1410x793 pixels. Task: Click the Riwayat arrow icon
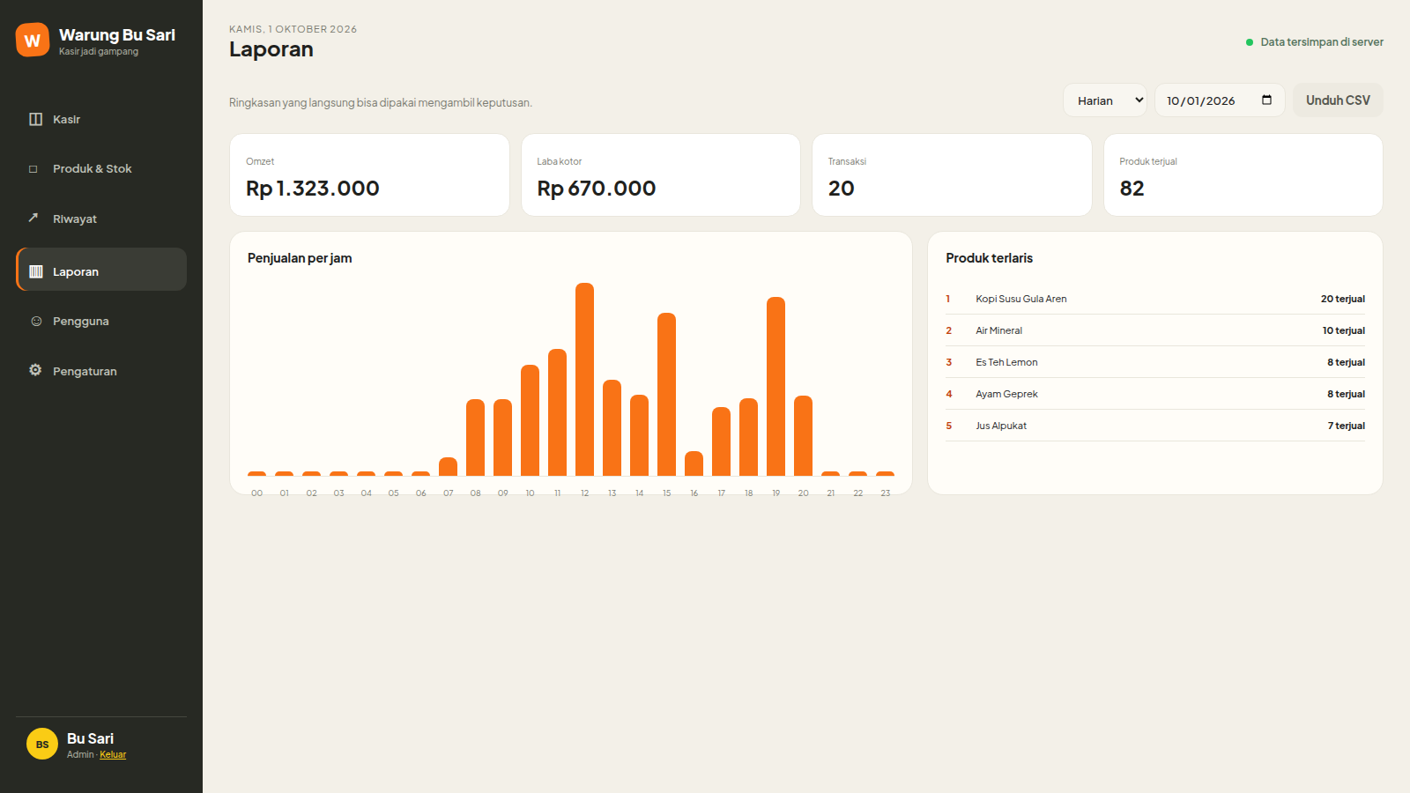pos(33,218)
